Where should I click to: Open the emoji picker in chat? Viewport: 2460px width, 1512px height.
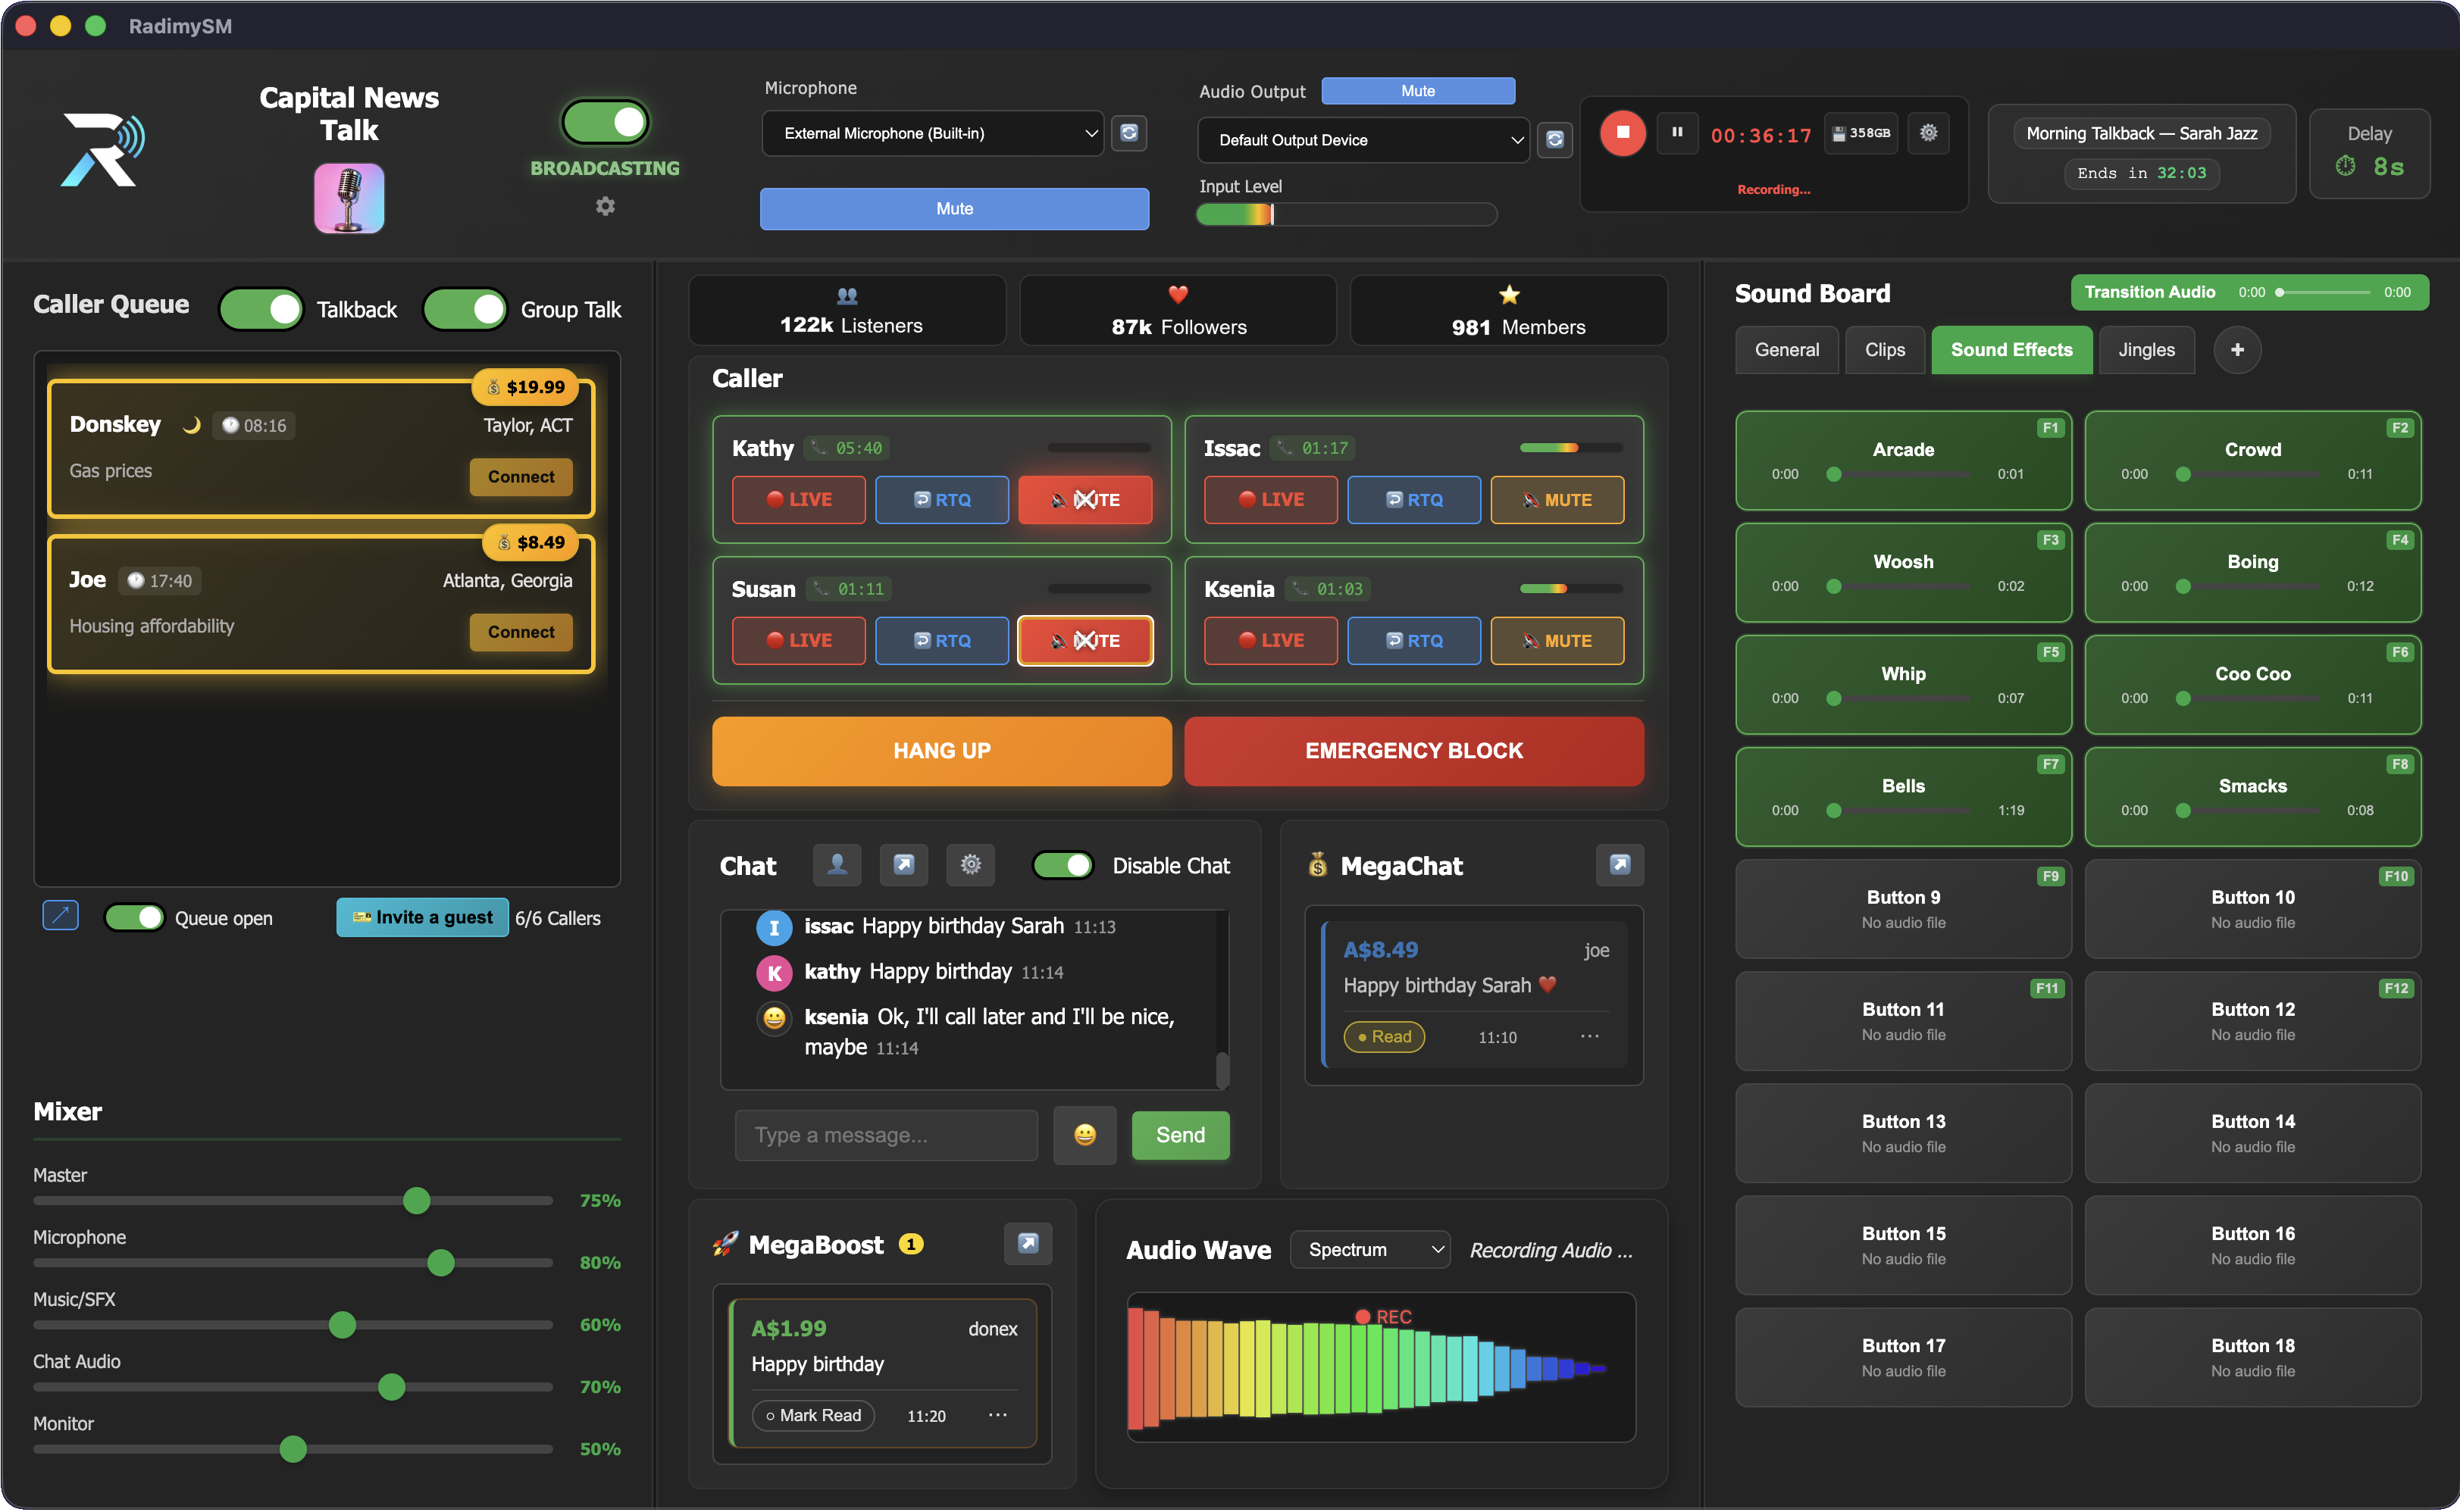coord(1084,1135)
